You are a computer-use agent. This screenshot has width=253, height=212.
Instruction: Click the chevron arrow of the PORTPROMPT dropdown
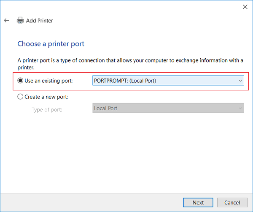pyautogui.click(x=240, y=81)
